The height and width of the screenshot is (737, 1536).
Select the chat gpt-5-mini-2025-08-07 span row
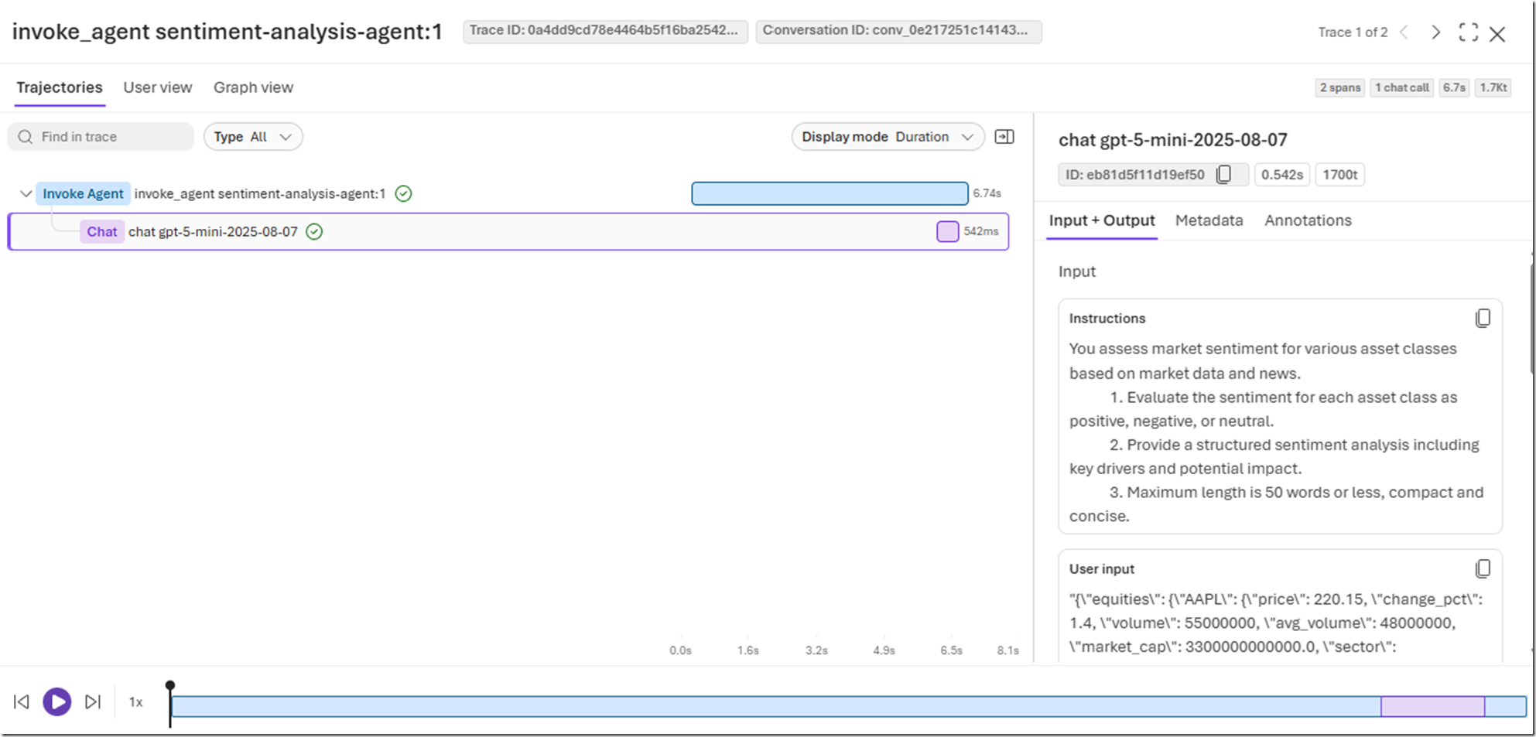[x=508, y=231]
